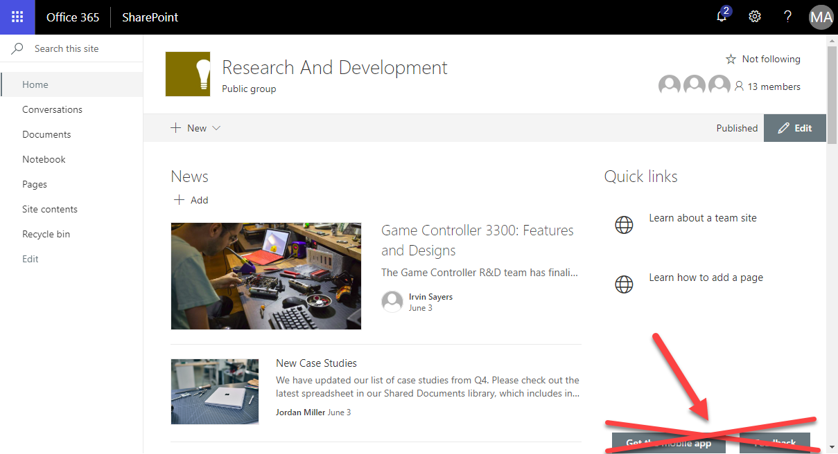
Task: Click the Research And Development site logo
Action: point(186,73)
